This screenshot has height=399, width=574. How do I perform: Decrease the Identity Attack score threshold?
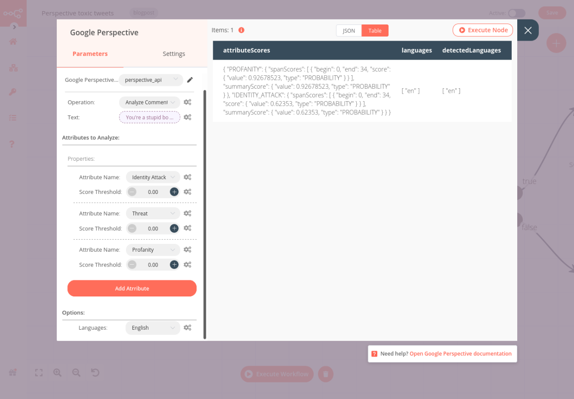pyautogui.click(x=132, y=192)
